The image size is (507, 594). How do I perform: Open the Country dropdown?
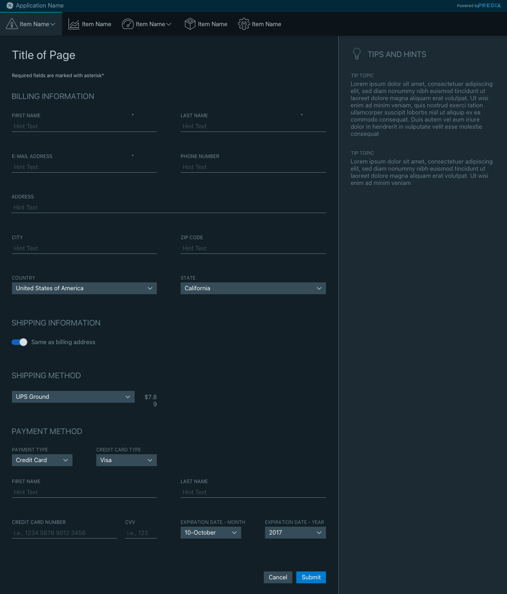point(84,288)
